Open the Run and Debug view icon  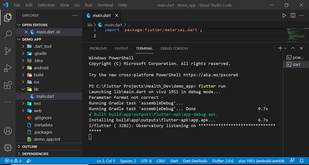tap(8, 68)
